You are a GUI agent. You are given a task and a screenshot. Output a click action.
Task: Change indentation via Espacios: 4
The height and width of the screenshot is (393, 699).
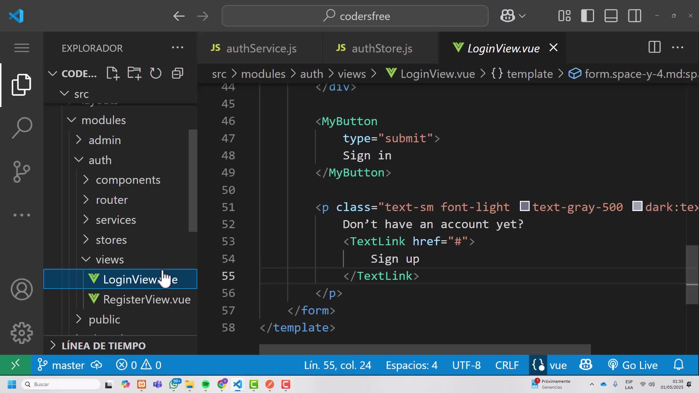tap(411, 365)
